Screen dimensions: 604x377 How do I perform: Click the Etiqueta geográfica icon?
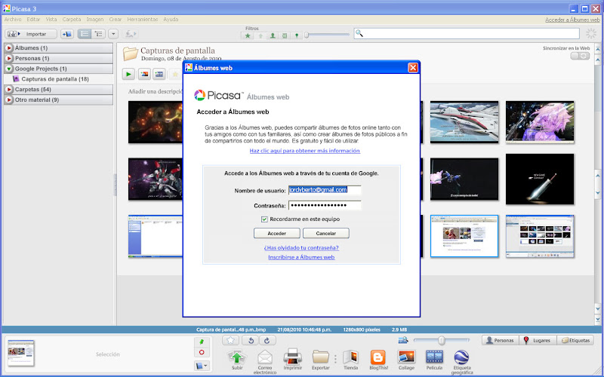461,362
